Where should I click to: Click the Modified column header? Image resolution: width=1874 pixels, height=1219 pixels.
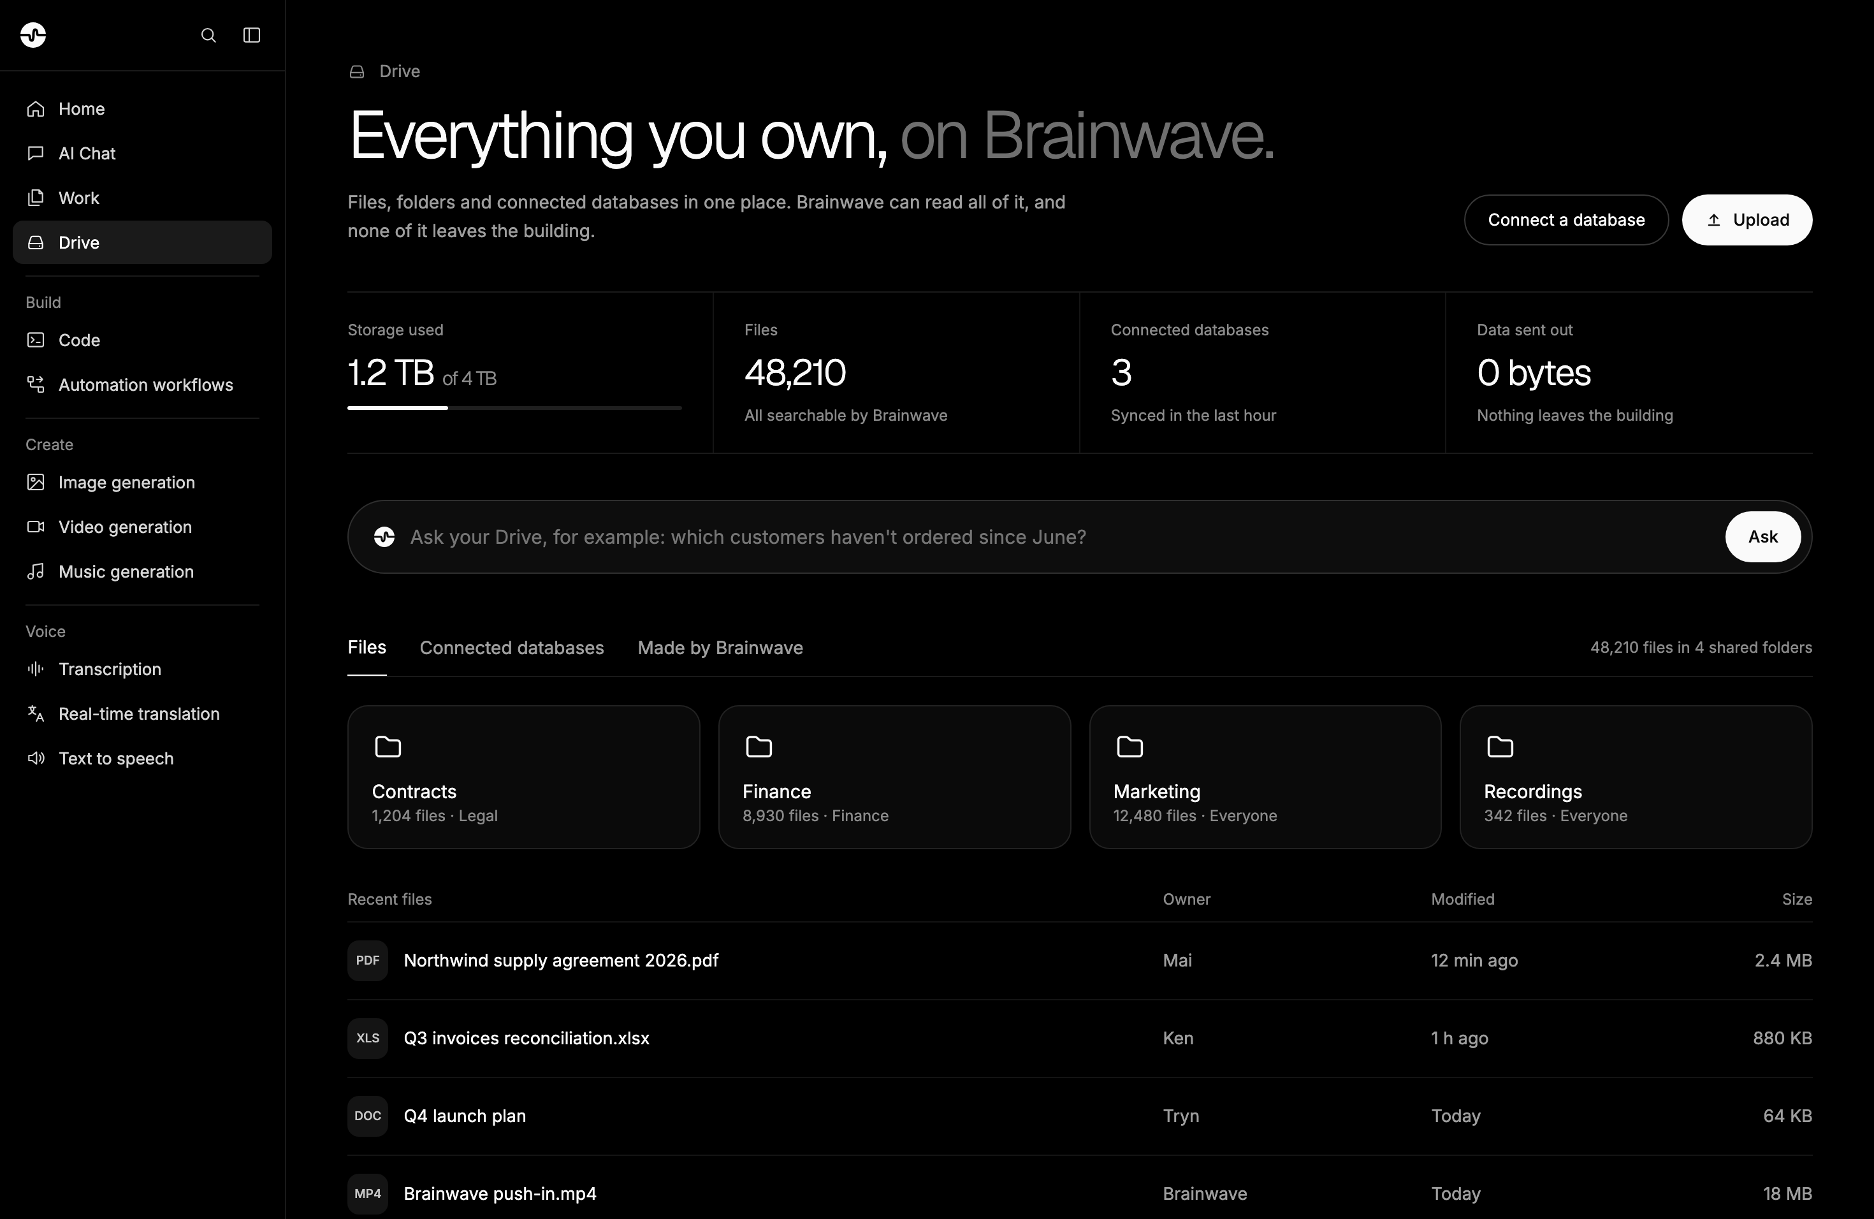[x=1462, y=900]
